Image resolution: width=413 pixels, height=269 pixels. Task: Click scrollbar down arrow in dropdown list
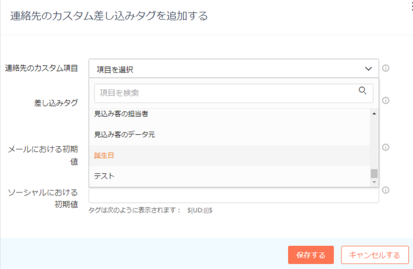click(x=374, y=182)
